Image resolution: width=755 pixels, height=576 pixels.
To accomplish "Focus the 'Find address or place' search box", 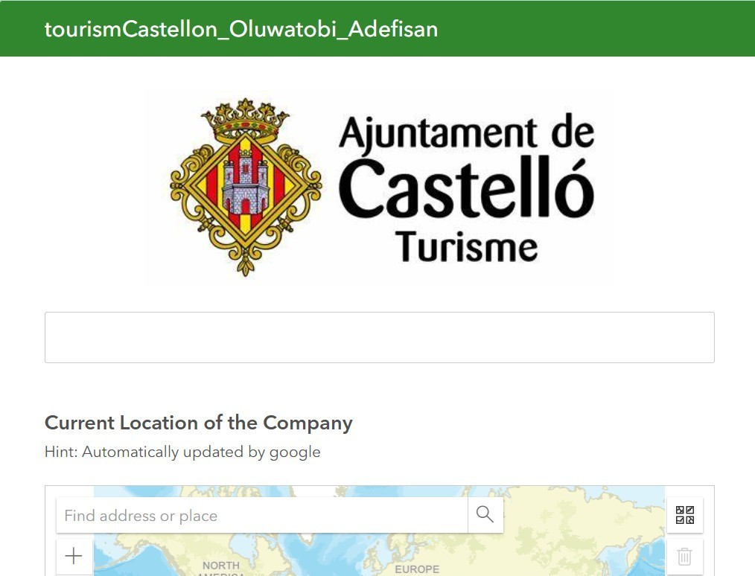I will (x=261, y=515).
